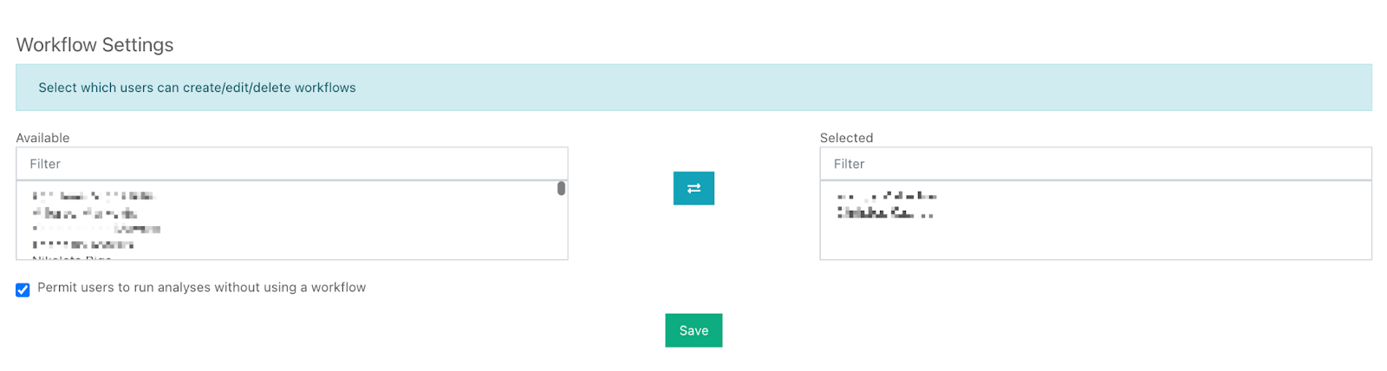
Task: Click the 'Permit users to run analyses' label
Action: tap(201, 287)
